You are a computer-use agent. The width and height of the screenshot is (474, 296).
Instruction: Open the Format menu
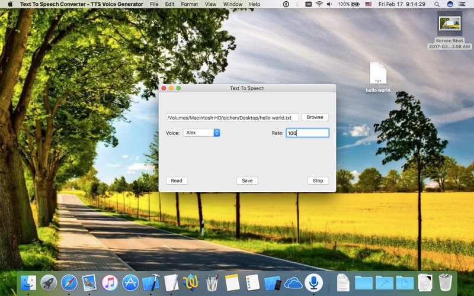(x=190, y=4)
